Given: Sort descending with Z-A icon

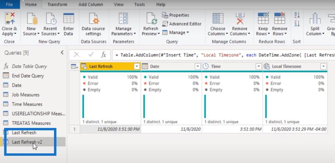Looking at the screenshot, I should pos(297,23).
